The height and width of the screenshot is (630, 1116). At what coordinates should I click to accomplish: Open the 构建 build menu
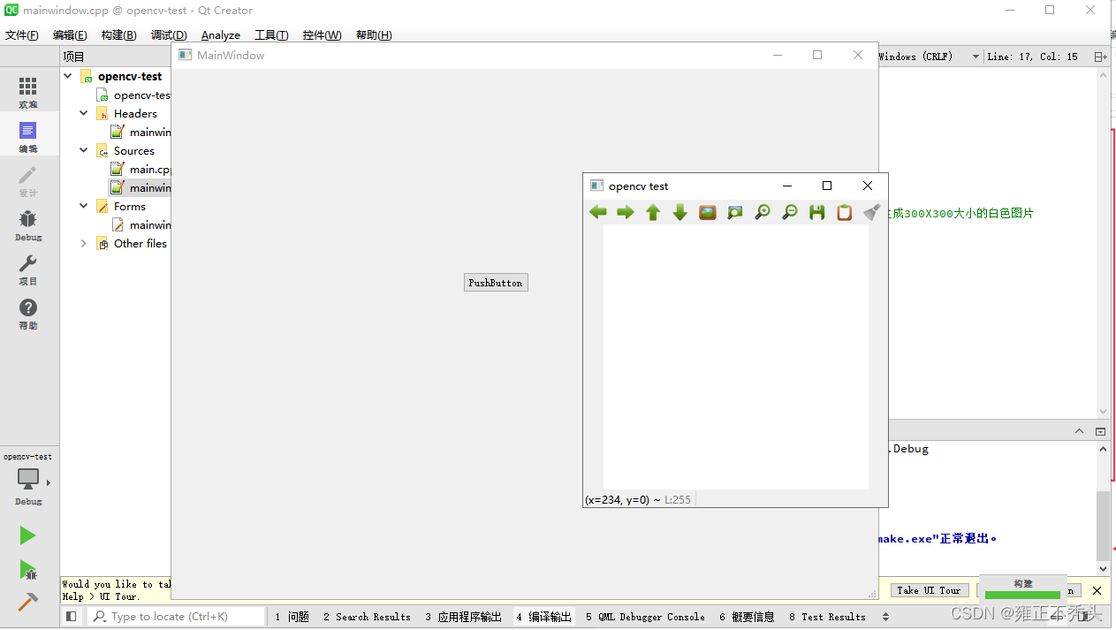(x=118, y=34)
